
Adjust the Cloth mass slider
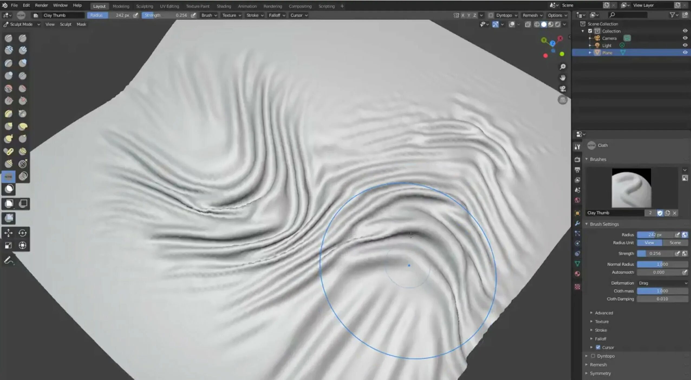tap(662, 291)
